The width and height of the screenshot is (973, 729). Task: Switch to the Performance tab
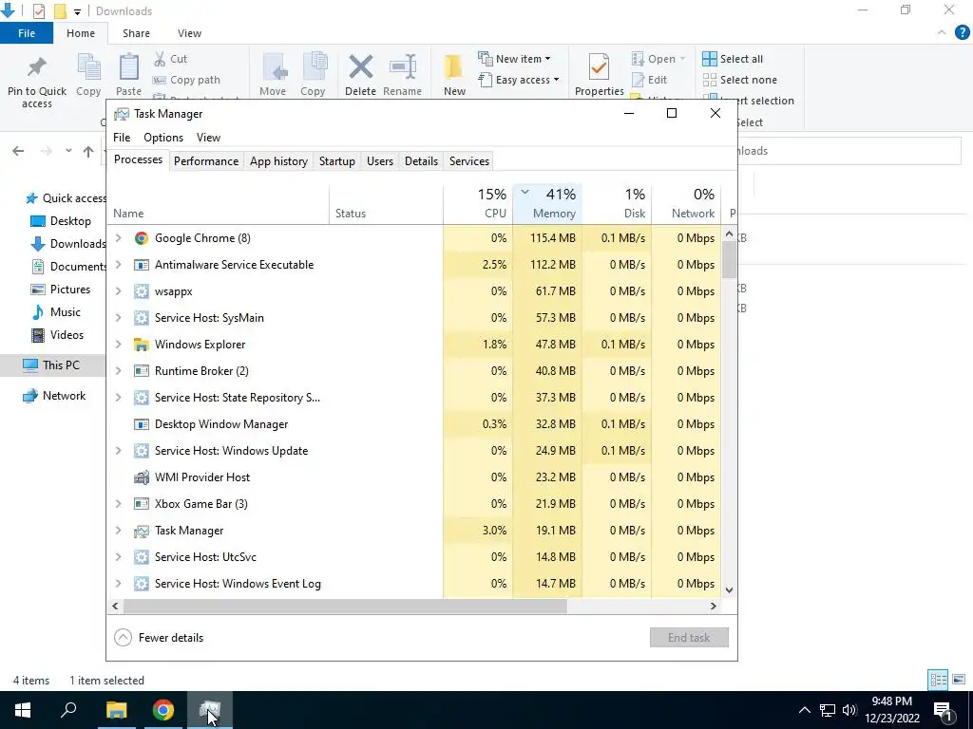coord(206,161)
